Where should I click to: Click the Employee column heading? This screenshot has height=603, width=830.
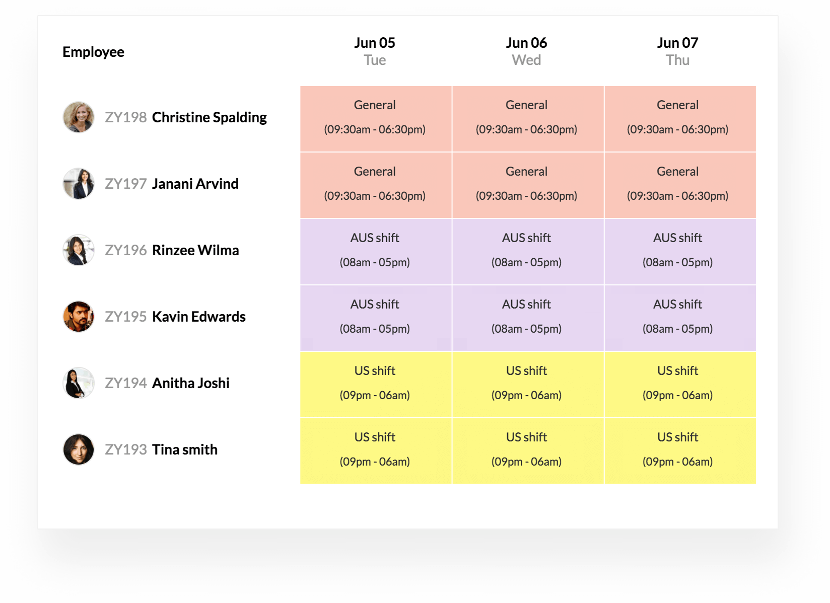[93, 52]
